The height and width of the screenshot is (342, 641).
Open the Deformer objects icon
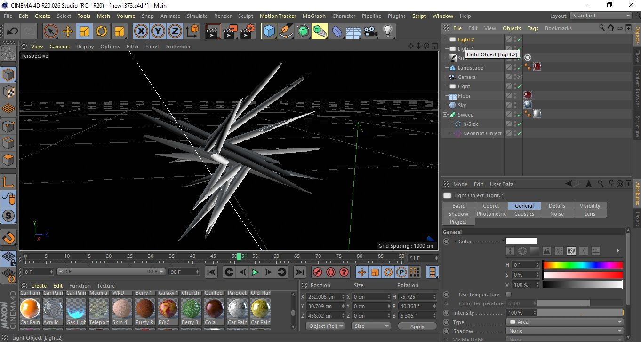tap(337, 31)
